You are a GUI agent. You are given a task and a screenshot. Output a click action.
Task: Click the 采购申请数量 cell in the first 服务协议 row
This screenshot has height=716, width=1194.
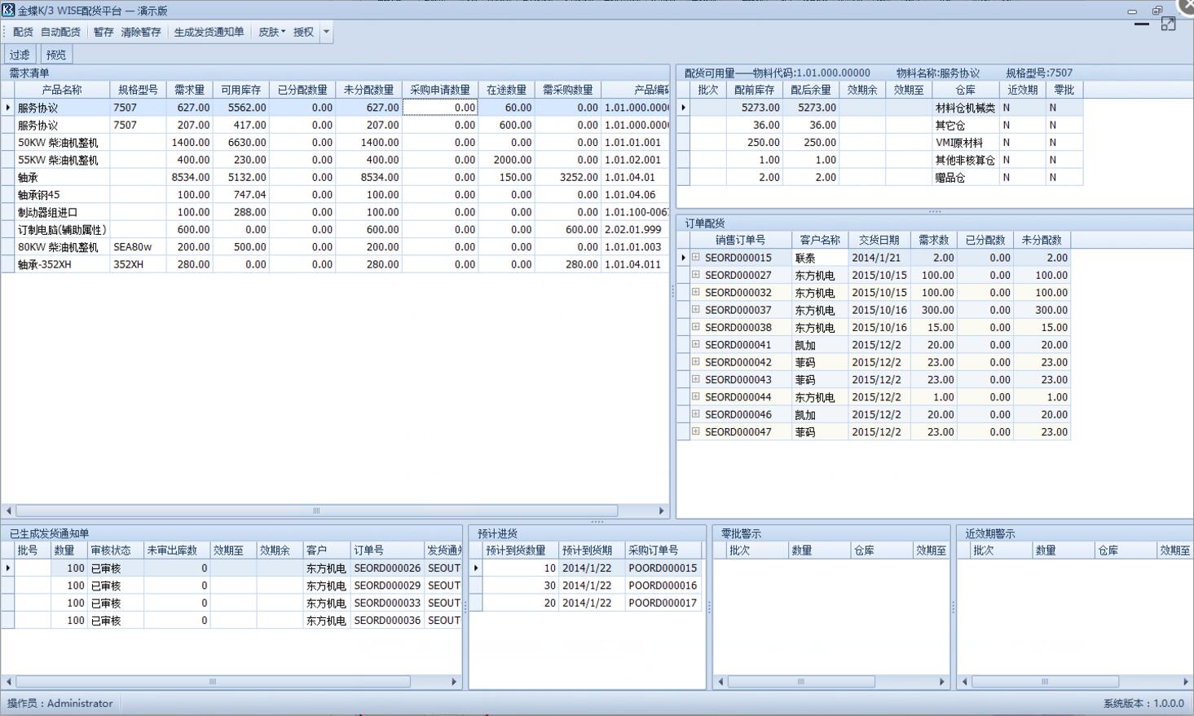[440, 108]
